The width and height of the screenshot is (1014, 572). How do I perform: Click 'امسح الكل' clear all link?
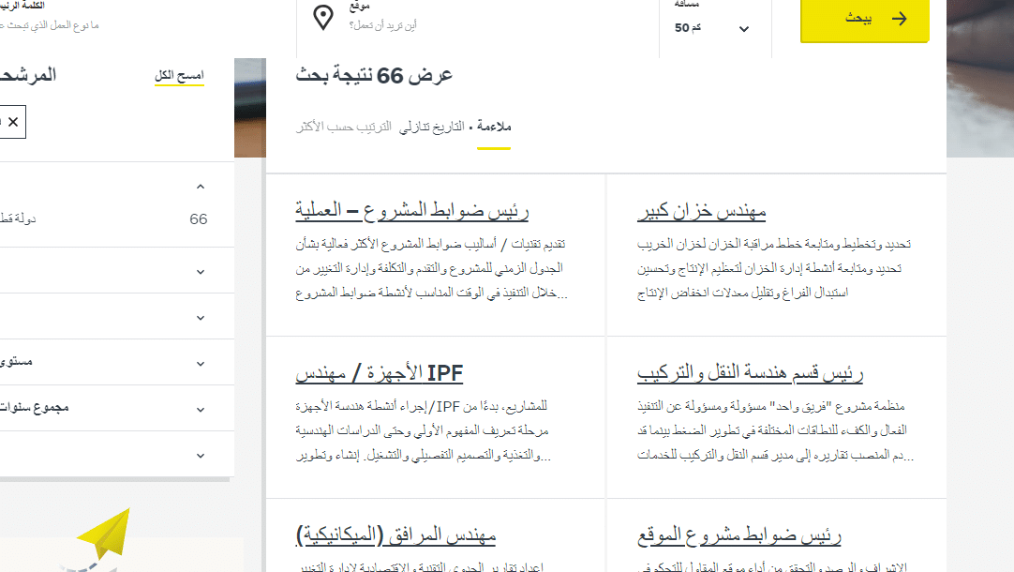[179, 76]
